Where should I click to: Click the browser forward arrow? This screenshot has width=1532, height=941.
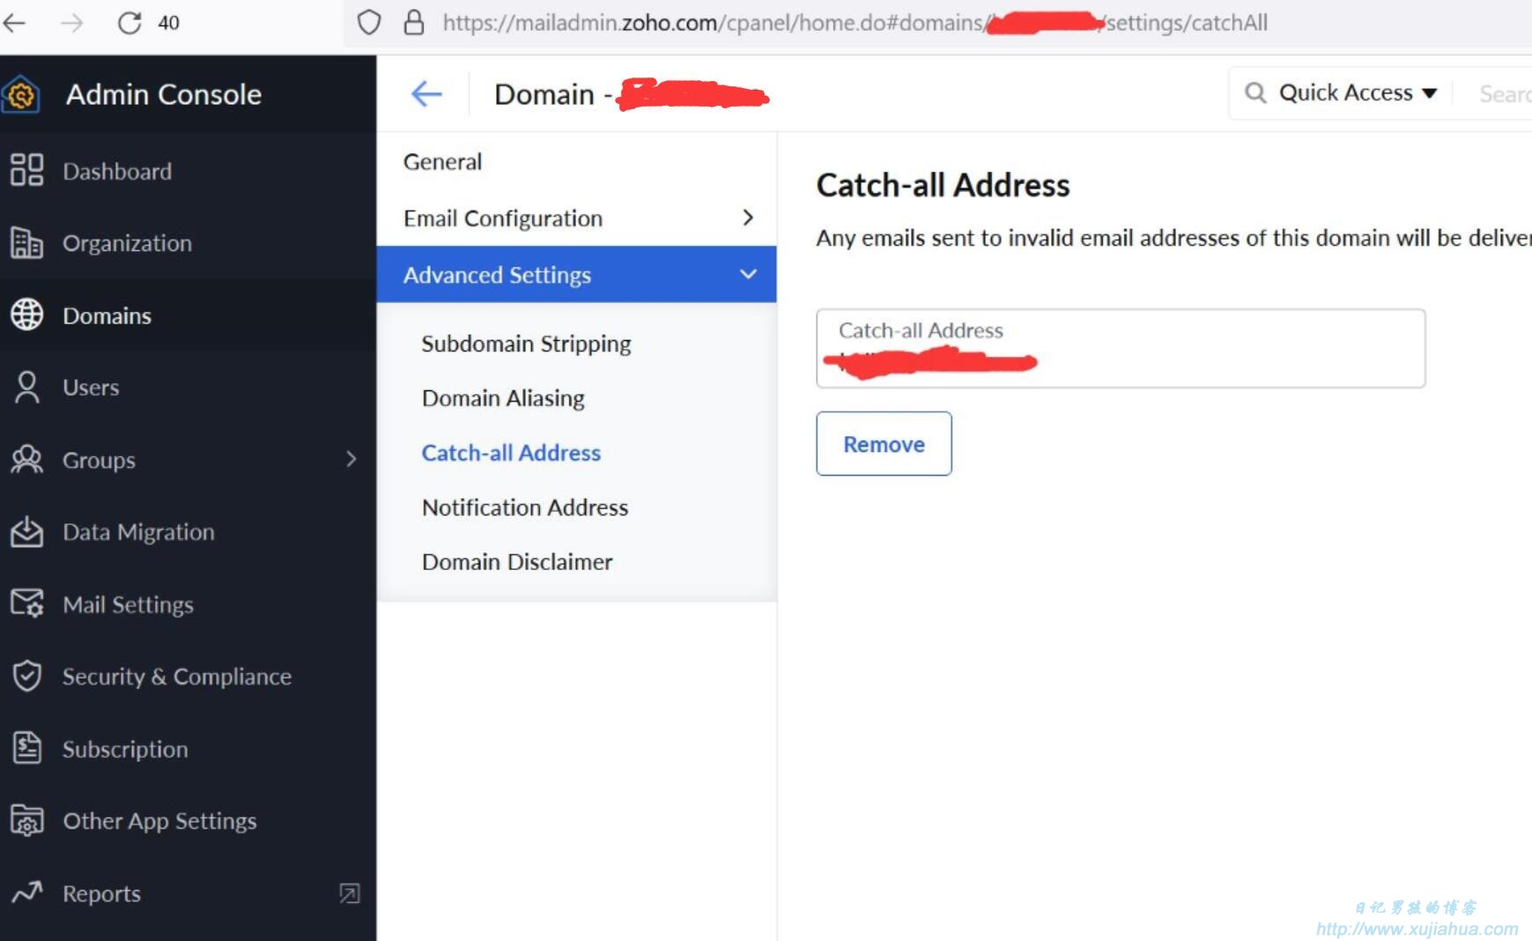pyautogui.click(x=71, y=23)
